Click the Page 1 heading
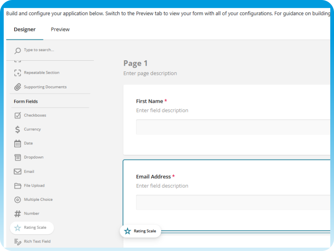 point(135,63)
